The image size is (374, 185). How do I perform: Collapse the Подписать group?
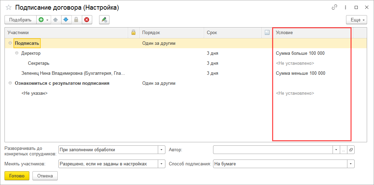10,43
